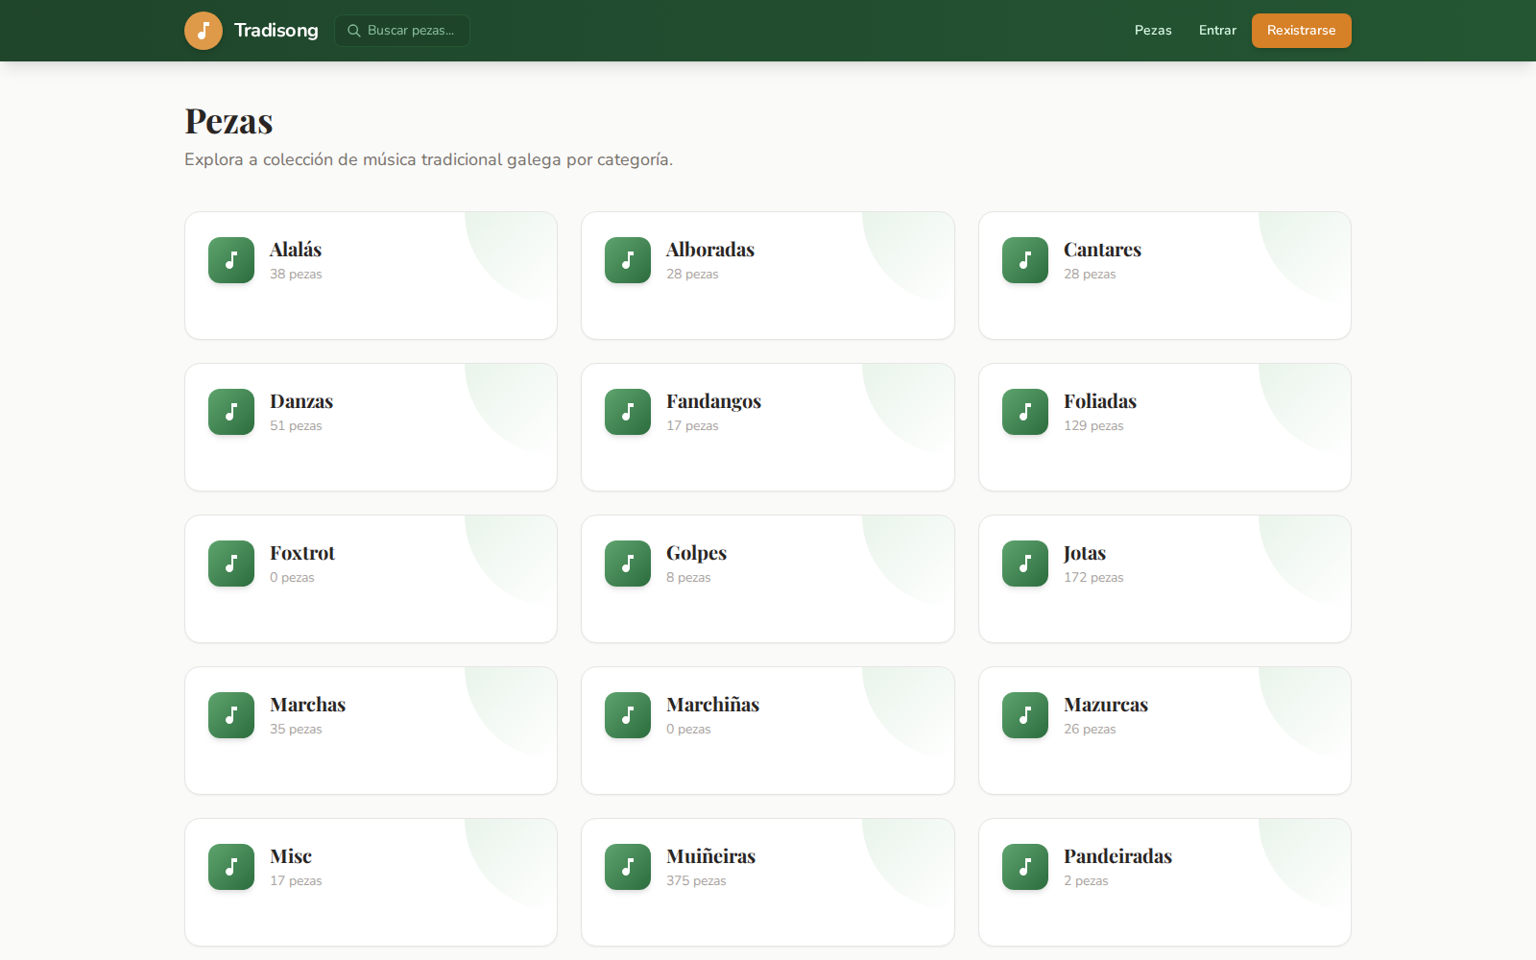Open the Foxtrot category card

click(371, 579)
